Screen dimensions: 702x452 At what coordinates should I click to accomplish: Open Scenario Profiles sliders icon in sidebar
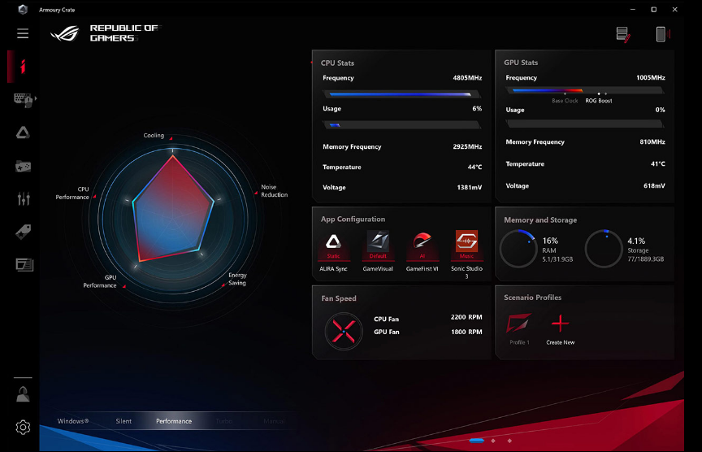coord(23,198)
